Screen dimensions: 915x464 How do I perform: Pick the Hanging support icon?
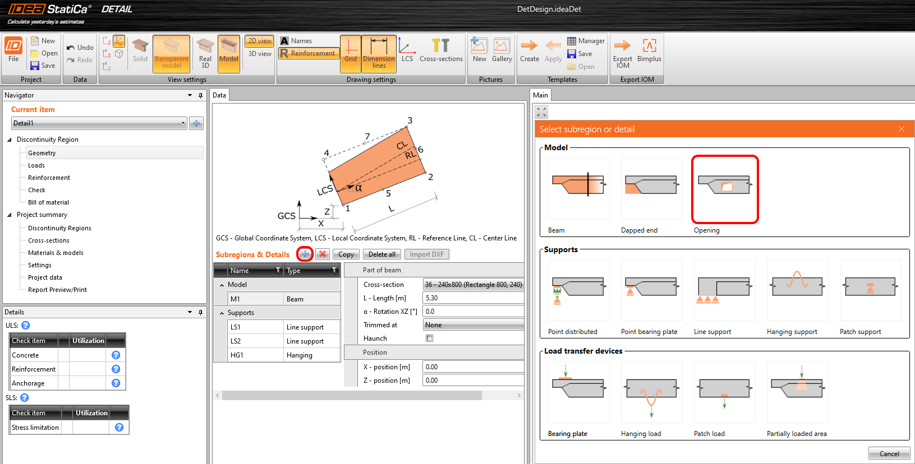(x=797, y=290)
